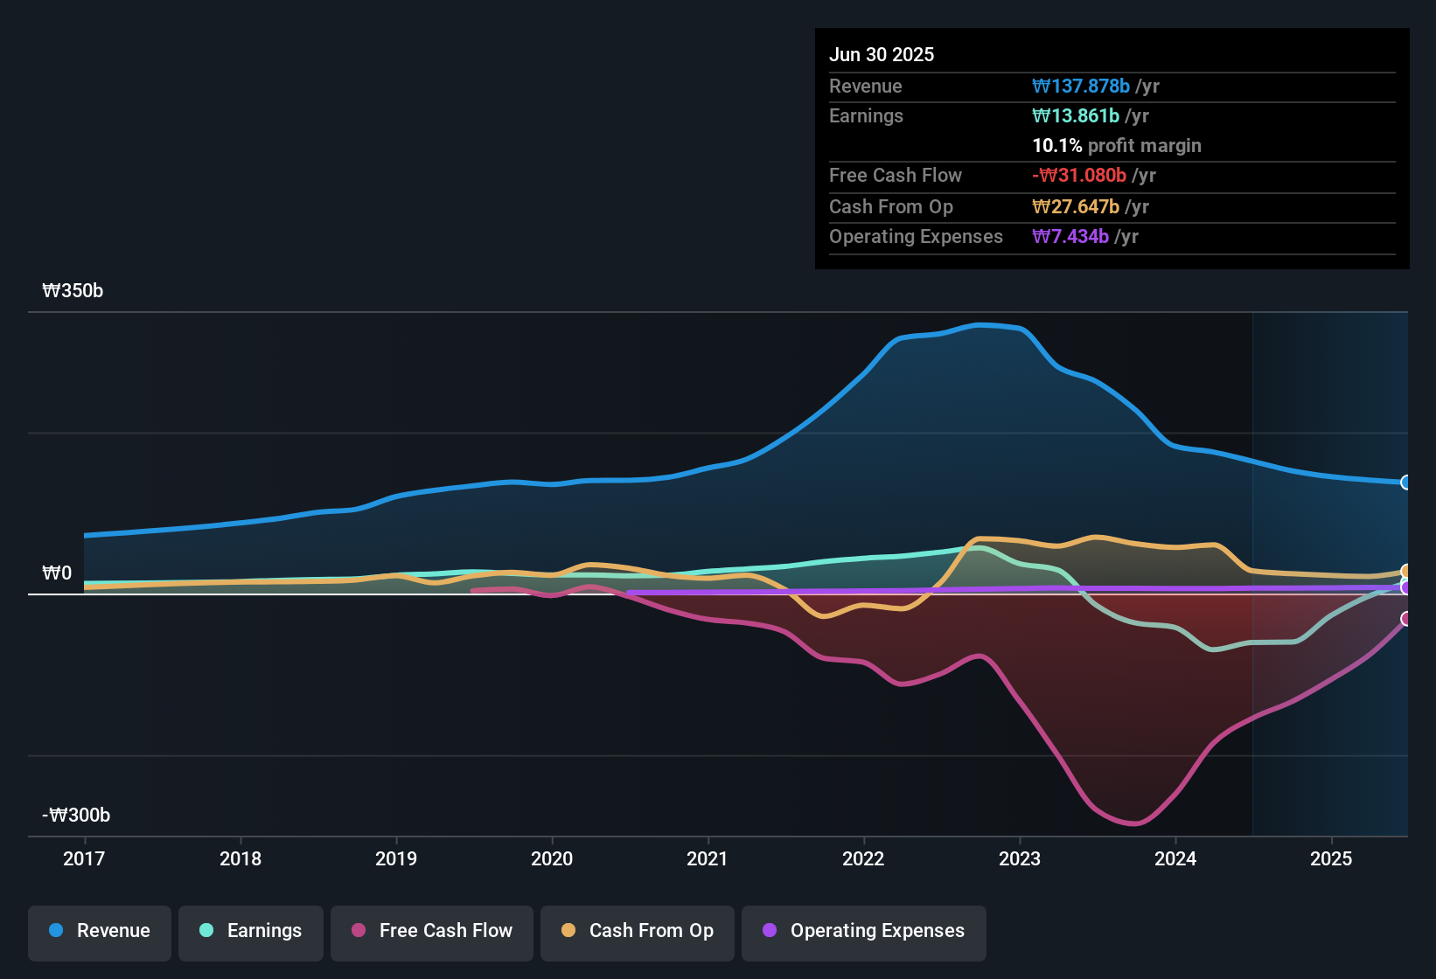Click the ₩350b label on the y-axis
The image size is (1436, 979).
[73, 290]
